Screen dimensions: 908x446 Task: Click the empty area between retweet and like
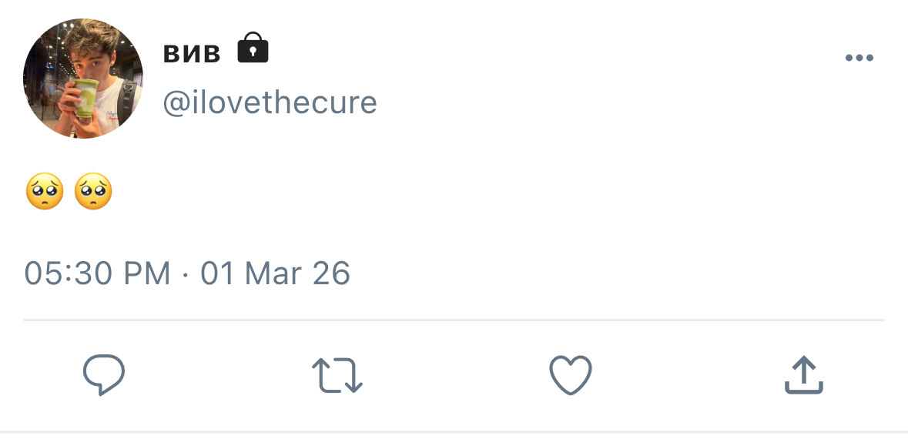[454, 375]
